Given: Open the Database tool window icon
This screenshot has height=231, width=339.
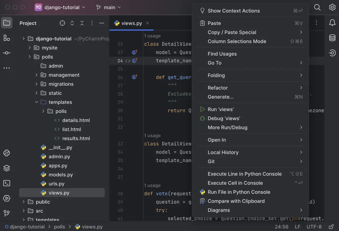Looking at the screenshot, I should 332,38.
